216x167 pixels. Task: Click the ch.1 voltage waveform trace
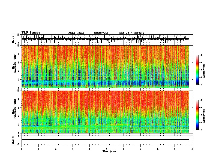105,39
